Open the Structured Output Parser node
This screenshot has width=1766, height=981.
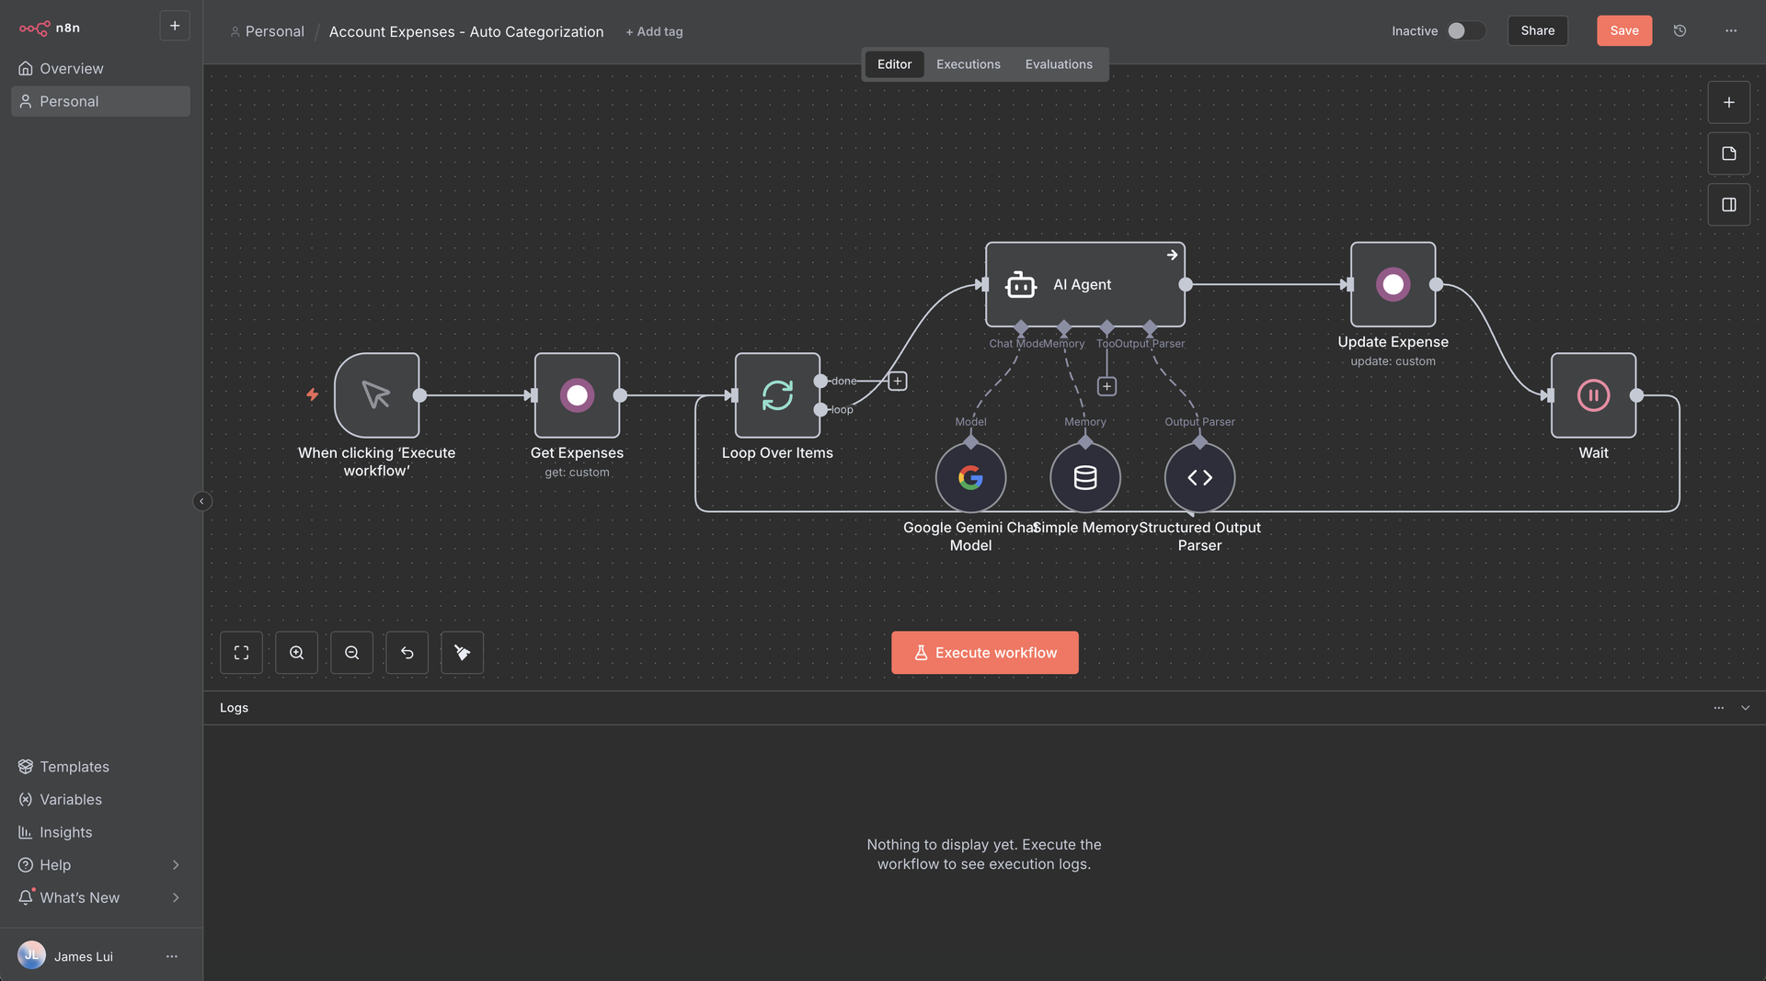point(1199,478)
